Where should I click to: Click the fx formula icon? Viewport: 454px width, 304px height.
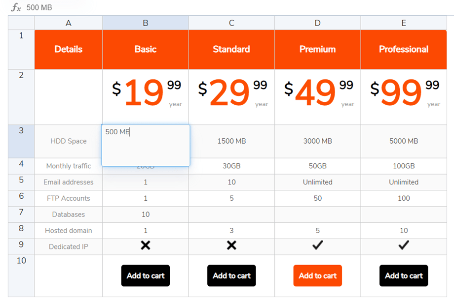16,7
